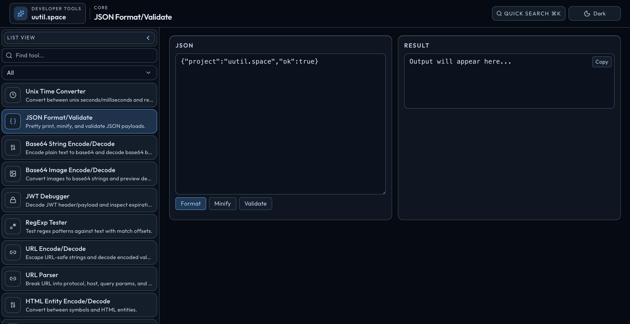Open the JSON Format/Validate tool

pyautogui.click(x=79, y=121)
